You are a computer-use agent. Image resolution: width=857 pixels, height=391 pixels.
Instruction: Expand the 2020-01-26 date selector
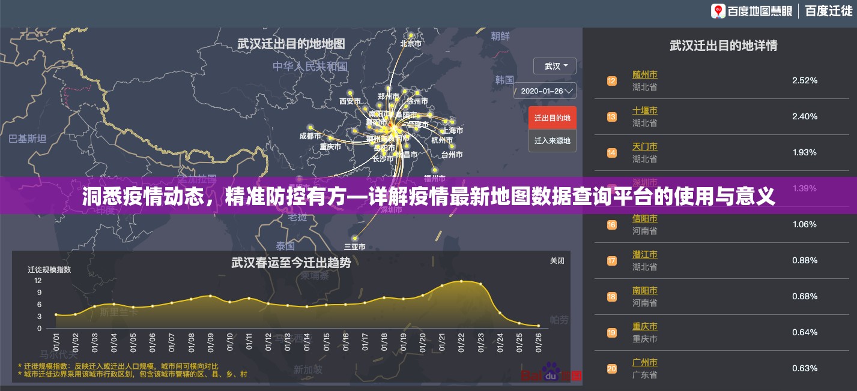(x=545, y=91)
